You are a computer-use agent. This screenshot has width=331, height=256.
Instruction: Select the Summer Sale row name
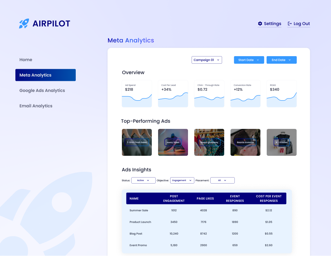coord(139,210)
